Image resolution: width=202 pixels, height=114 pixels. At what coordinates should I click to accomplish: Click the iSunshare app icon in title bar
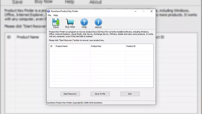[x=48, y=11]
